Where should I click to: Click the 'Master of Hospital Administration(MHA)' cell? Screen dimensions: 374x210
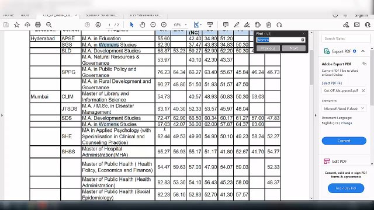[118, 152]
